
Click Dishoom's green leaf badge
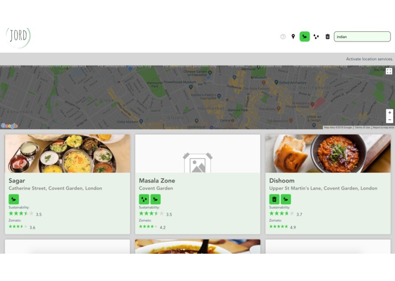286,199
